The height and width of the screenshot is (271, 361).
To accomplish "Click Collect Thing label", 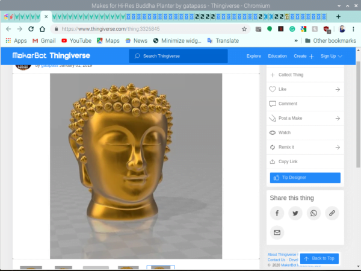I will [x=291, y=75].
